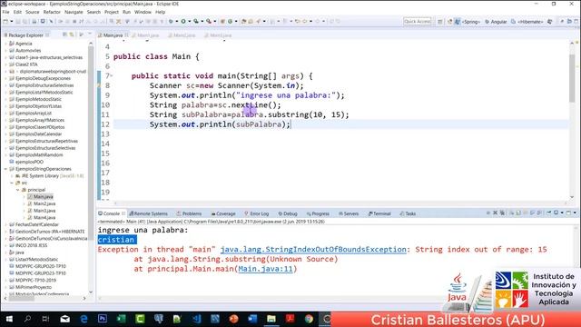The height and width of the screenshot is (327, 581).
Task: Open the StringIndexOutOfBoundsException link in console
Action: pos(313,250)
